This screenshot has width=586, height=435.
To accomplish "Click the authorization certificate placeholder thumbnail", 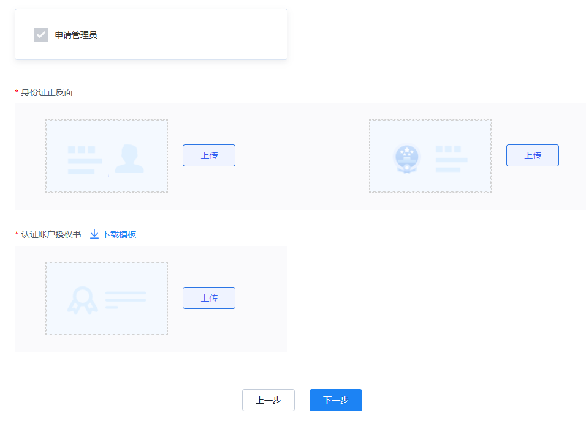I will [107, 299].
